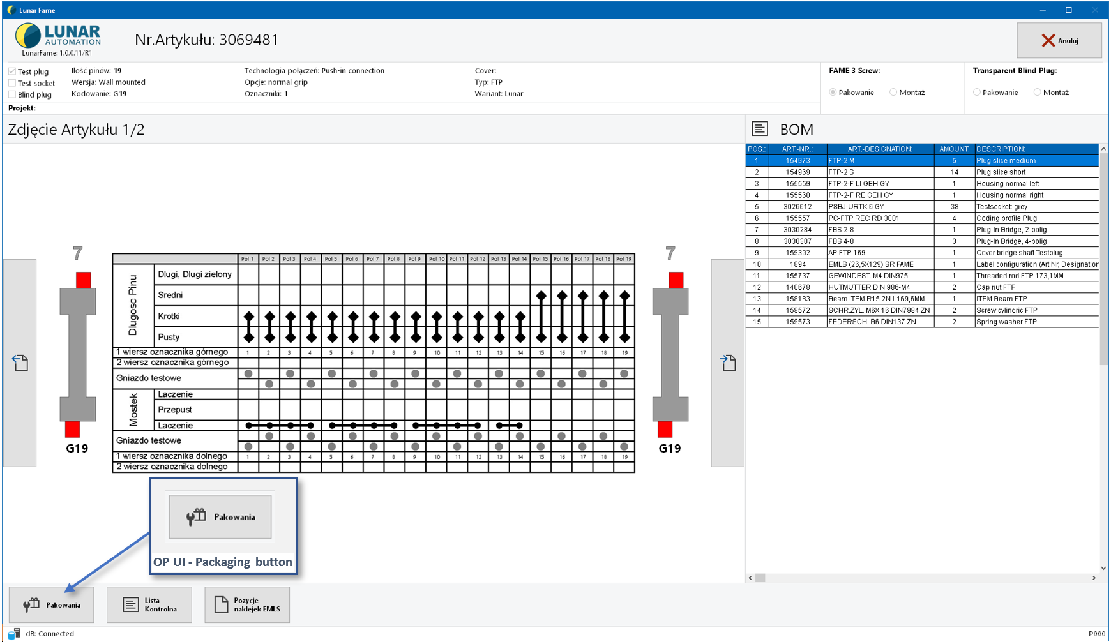This screenshot has height=644, width=1111.
Task: Select BOM row FBS 4-8
Action: coord(922,241)
